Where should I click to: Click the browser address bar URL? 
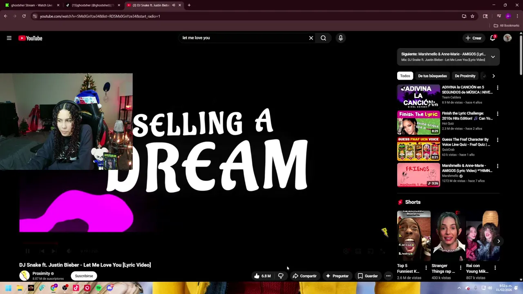(x=100, y=16)
